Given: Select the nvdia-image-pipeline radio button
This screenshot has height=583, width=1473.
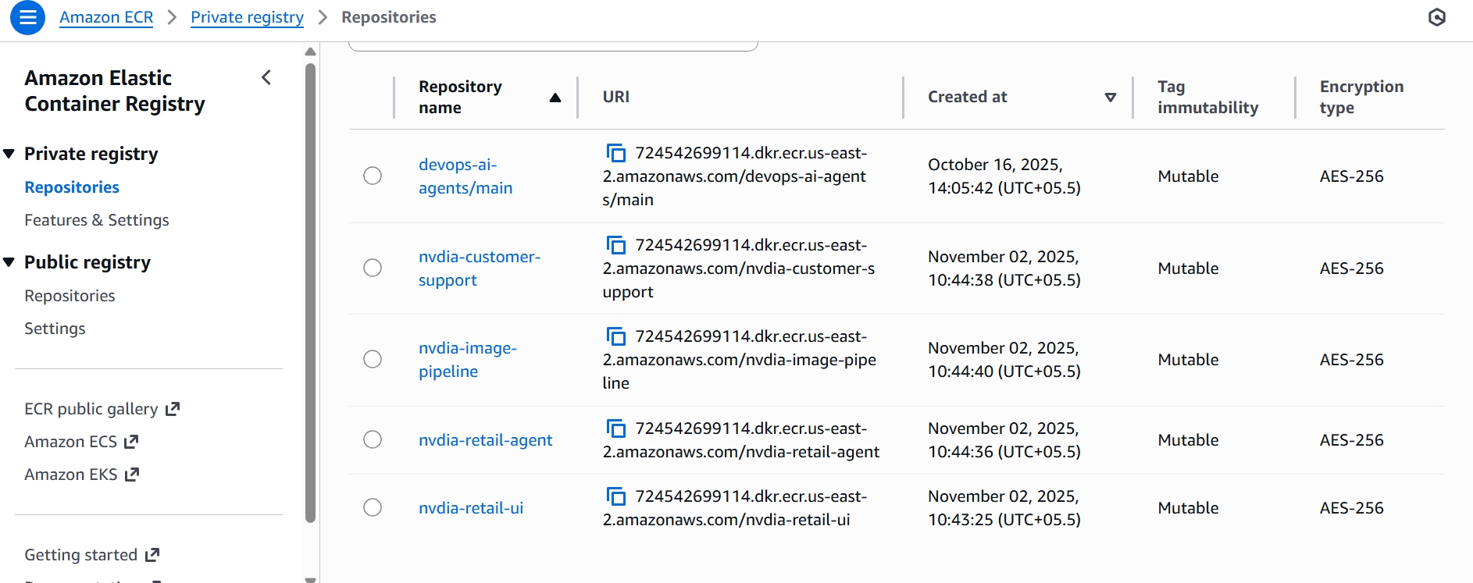Looking at the screenshot, I should pos(373,359).
